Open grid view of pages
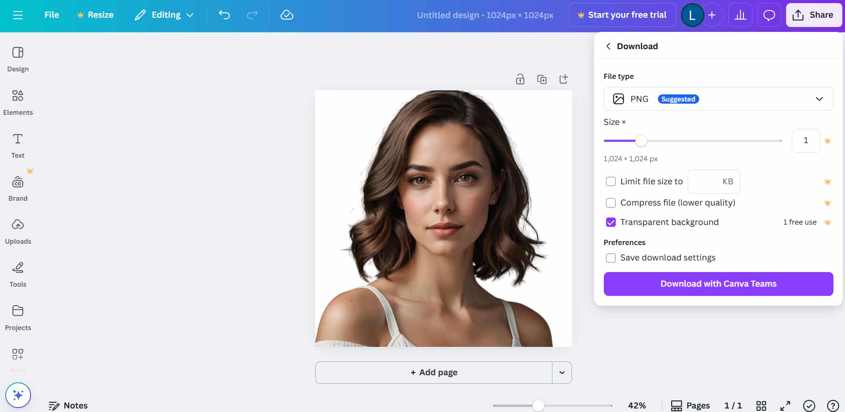This screenshot has width=845, height=412. pos(762,405)
